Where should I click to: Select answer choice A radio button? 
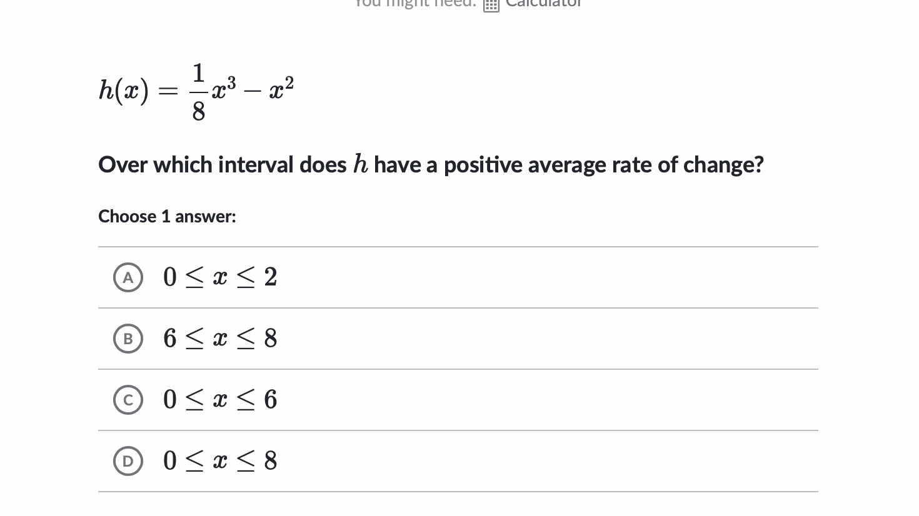pos(128,277)
